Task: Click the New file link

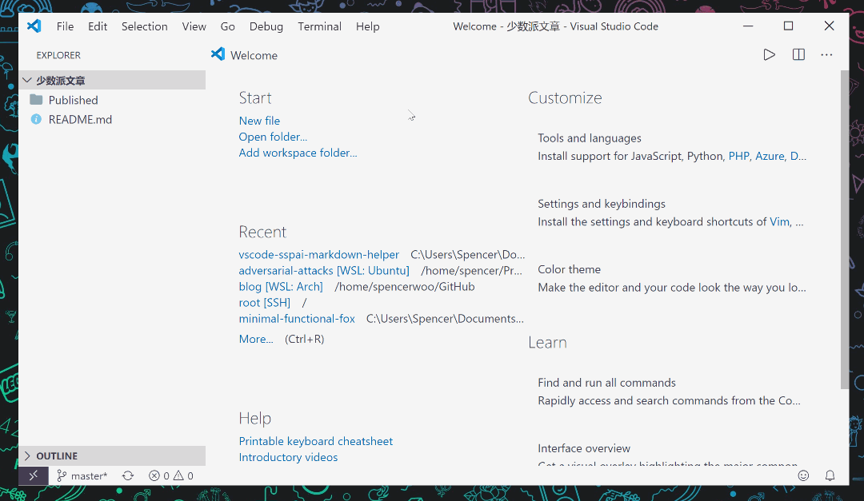Action: [x=259, y=121]
